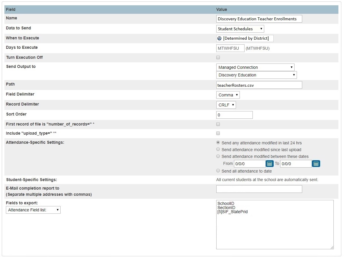Open the calendar picker for the From date
Screen dimensions: 344x259
click(x=270, y=163)
